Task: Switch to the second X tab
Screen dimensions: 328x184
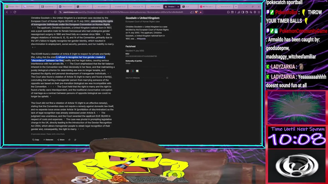Action: click(x=190, y=6)
